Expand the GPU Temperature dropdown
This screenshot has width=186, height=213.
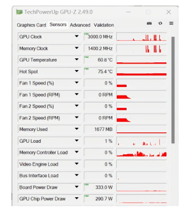[77, 60]
